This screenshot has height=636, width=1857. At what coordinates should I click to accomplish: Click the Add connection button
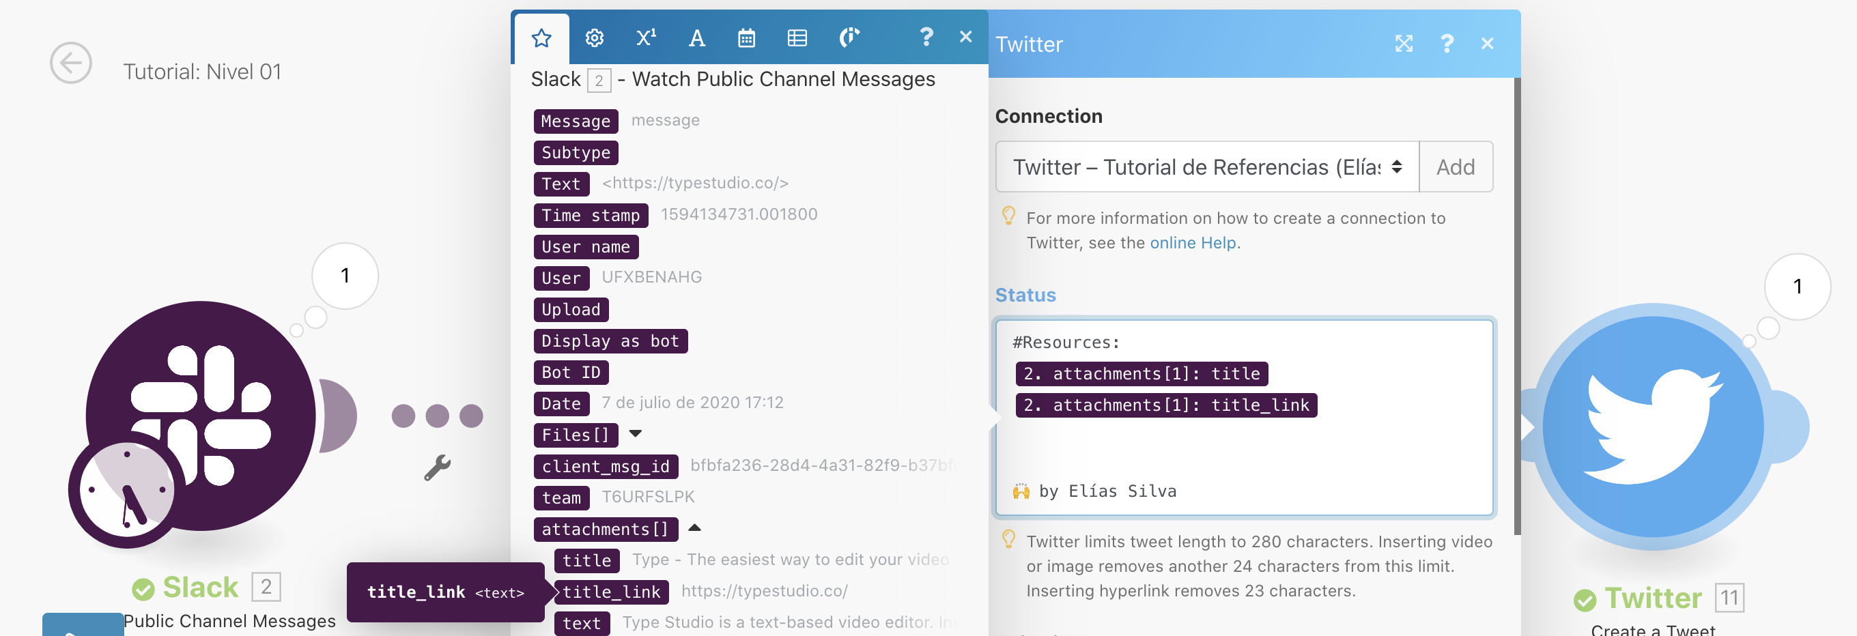[x=1455, y=167]
